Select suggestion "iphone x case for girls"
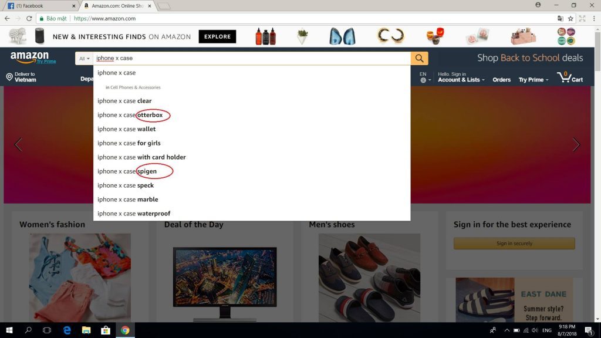This screenshot has width=601, height=338. pyautogui.click(x=252, y=143)
